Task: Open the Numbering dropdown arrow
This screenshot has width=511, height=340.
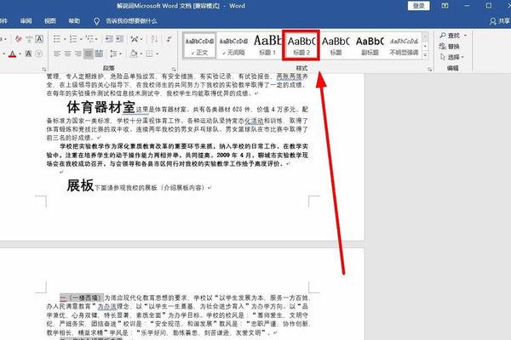Action: tap(81, 39)
